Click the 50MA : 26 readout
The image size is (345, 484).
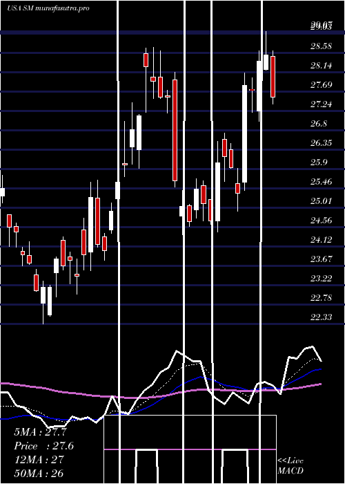(x=39, y=473)
